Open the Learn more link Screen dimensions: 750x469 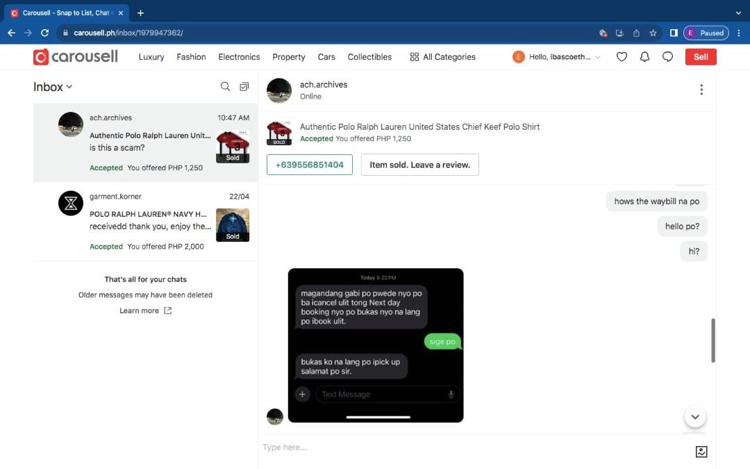pyautogui.click(x=145, y=311)
